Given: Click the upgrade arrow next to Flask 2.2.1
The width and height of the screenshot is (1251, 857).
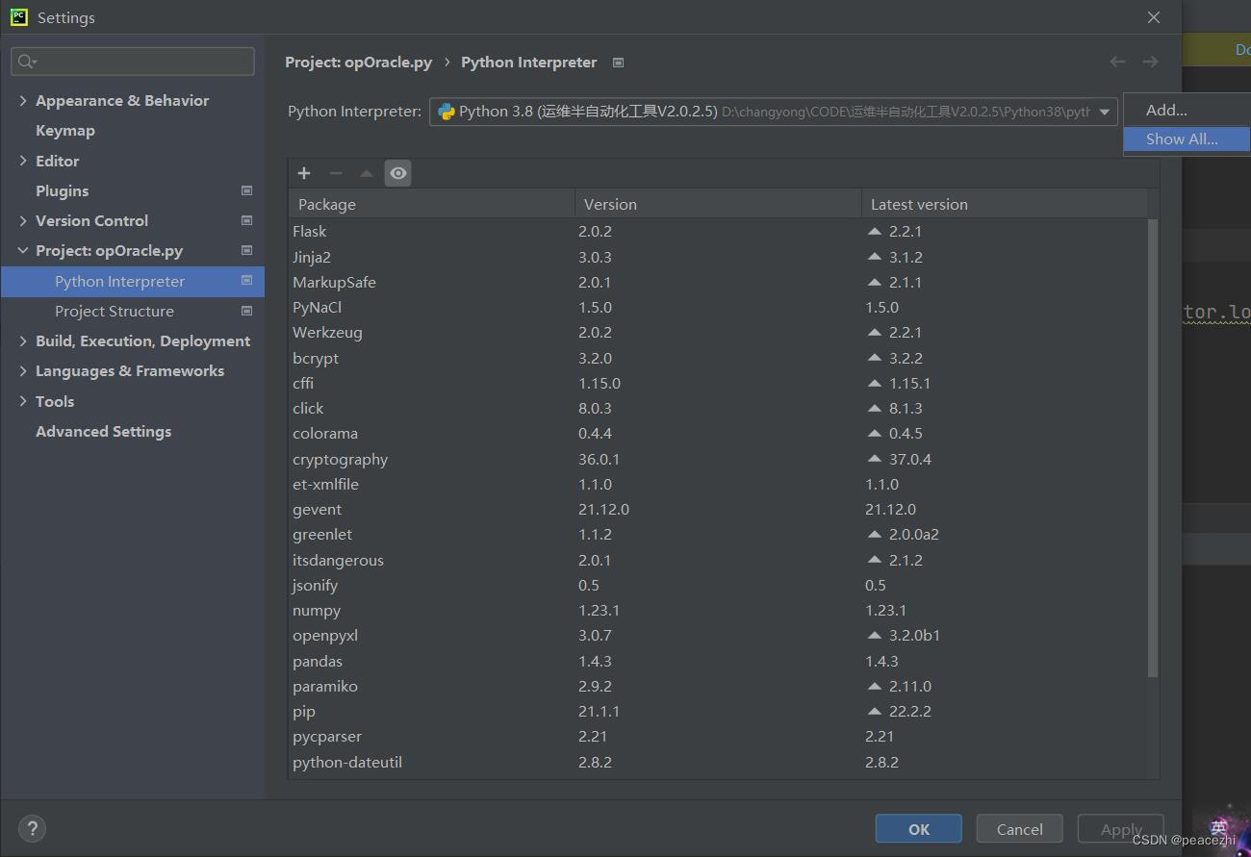Looking at the screenshot, I should [874, 231].
